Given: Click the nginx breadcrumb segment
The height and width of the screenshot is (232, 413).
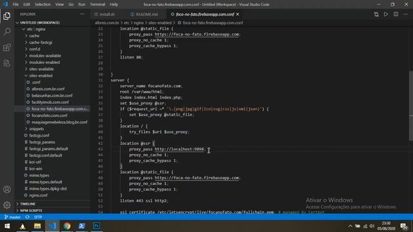Looking at the screenshot, I should [x=138, y=23].
